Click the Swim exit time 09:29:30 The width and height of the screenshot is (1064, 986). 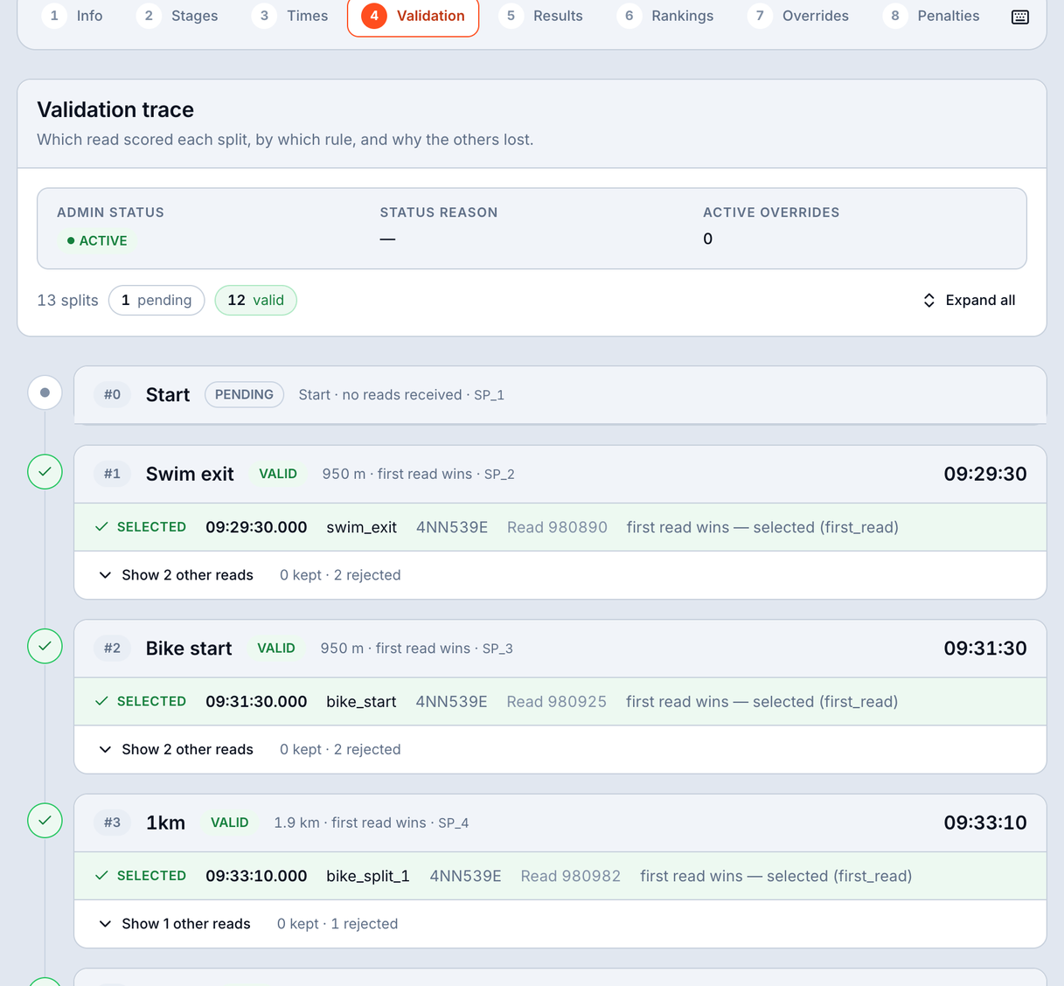tap(985, 474)
